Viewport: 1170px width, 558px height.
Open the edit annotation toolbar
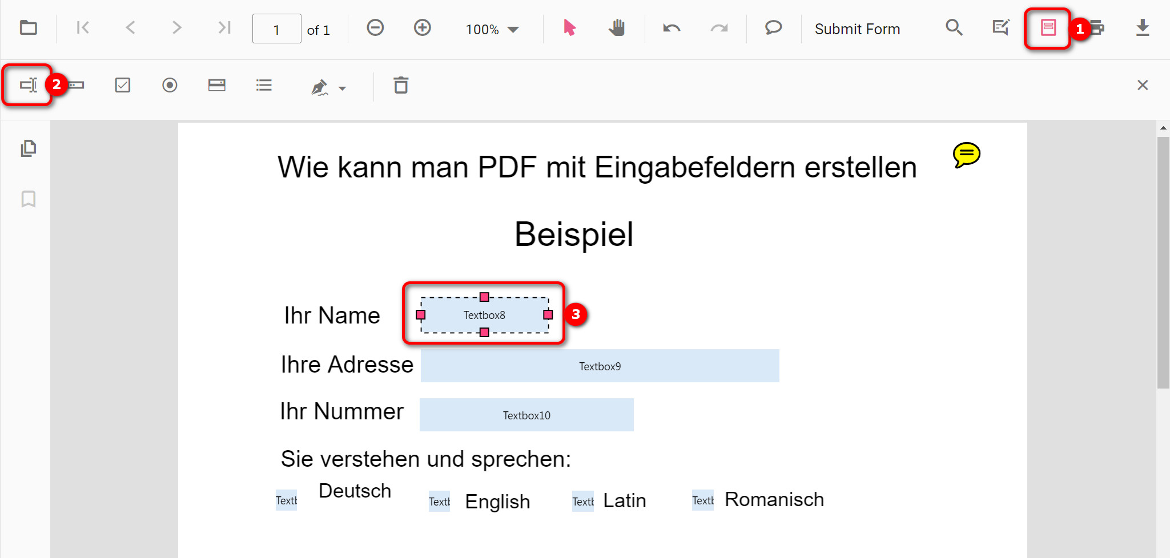pos(1001,27)
